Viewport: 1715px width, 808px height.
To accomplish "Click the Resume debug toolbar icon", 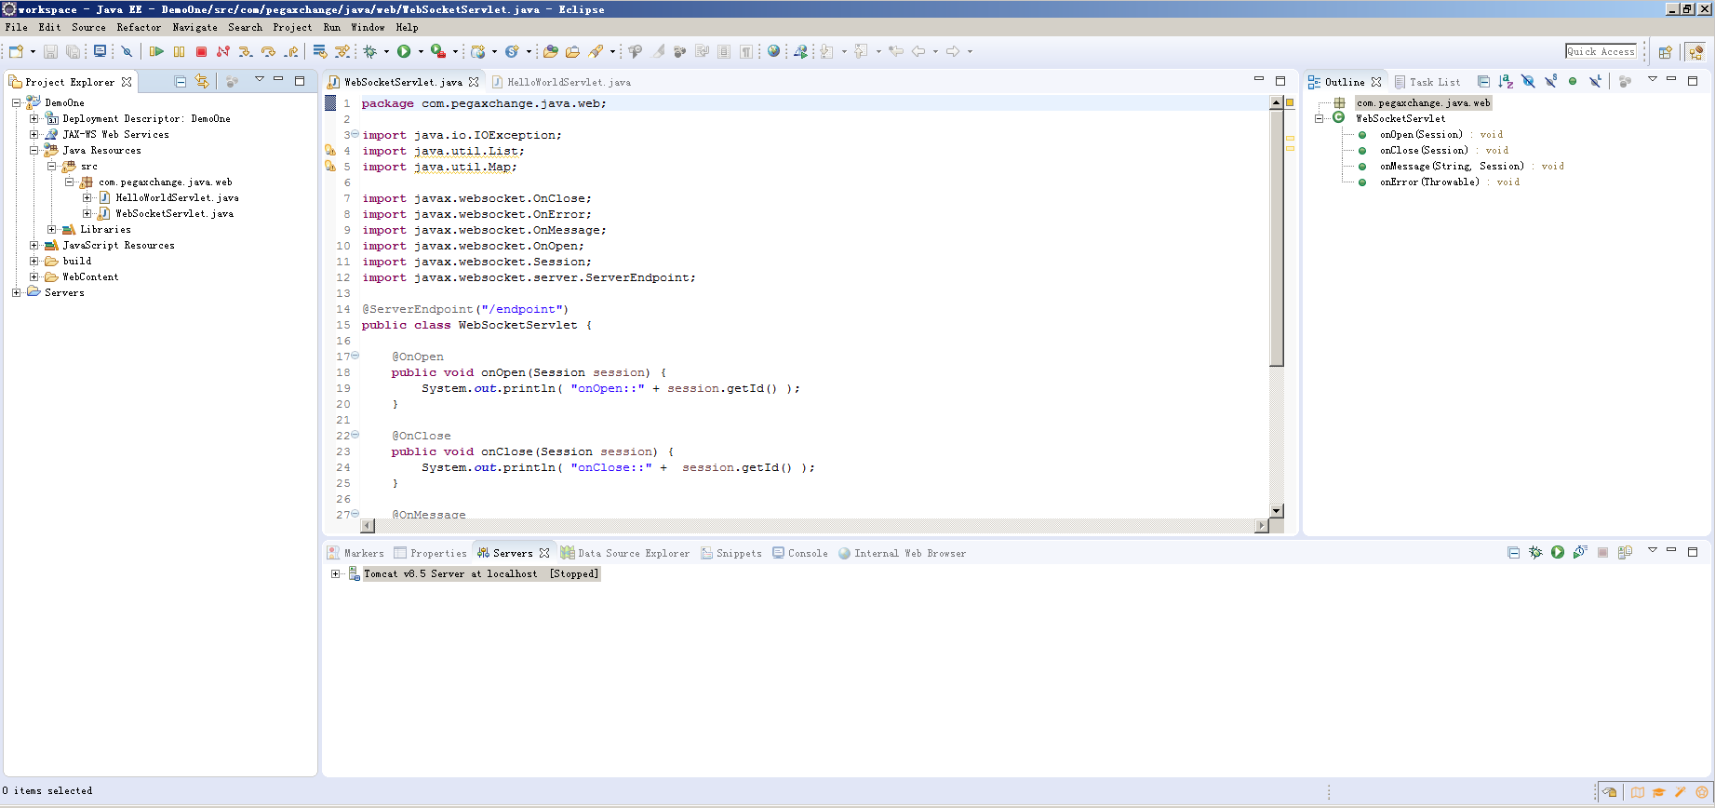I will [156, 51].
